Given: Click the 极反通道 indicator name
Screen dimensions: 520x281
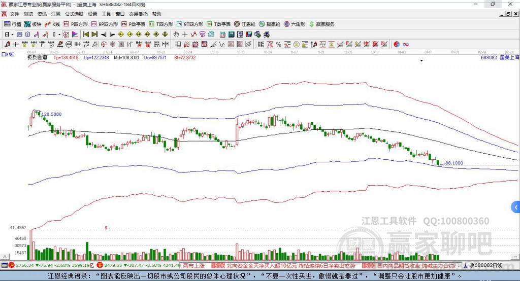Looking at the screenshot, I should click(37, 57).
